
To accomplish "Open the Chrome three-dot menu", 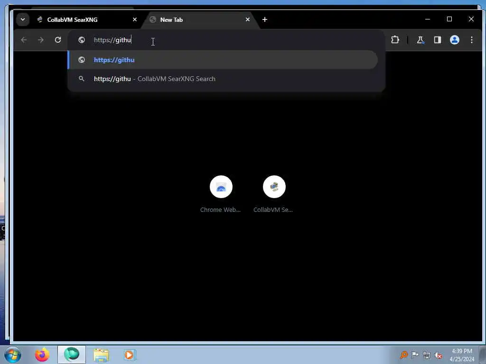I will point(471,40).
